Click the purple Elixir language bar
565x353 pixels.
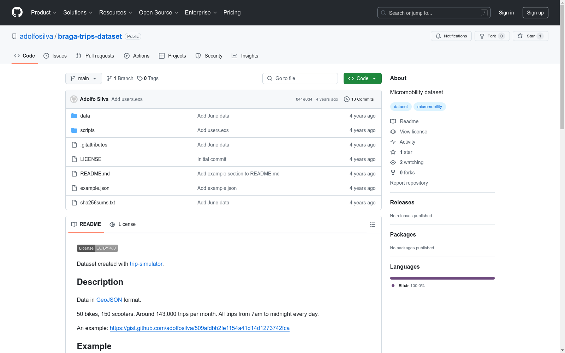click(x=442, y=278)
